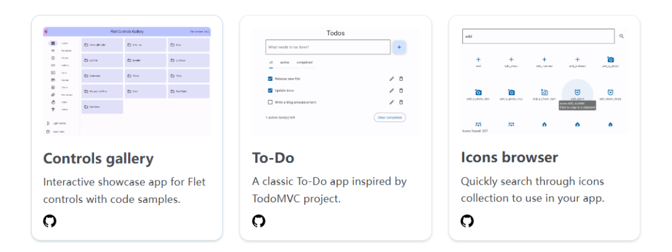Delete the Update docs todo item
This screenshot has height=252, width=672.
401,90
